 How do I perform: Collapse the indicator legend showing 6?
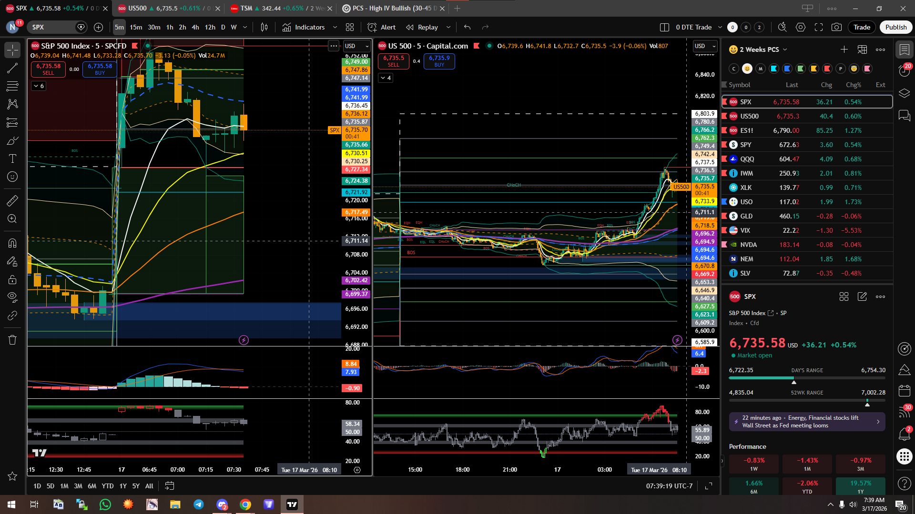click(39, 86)
